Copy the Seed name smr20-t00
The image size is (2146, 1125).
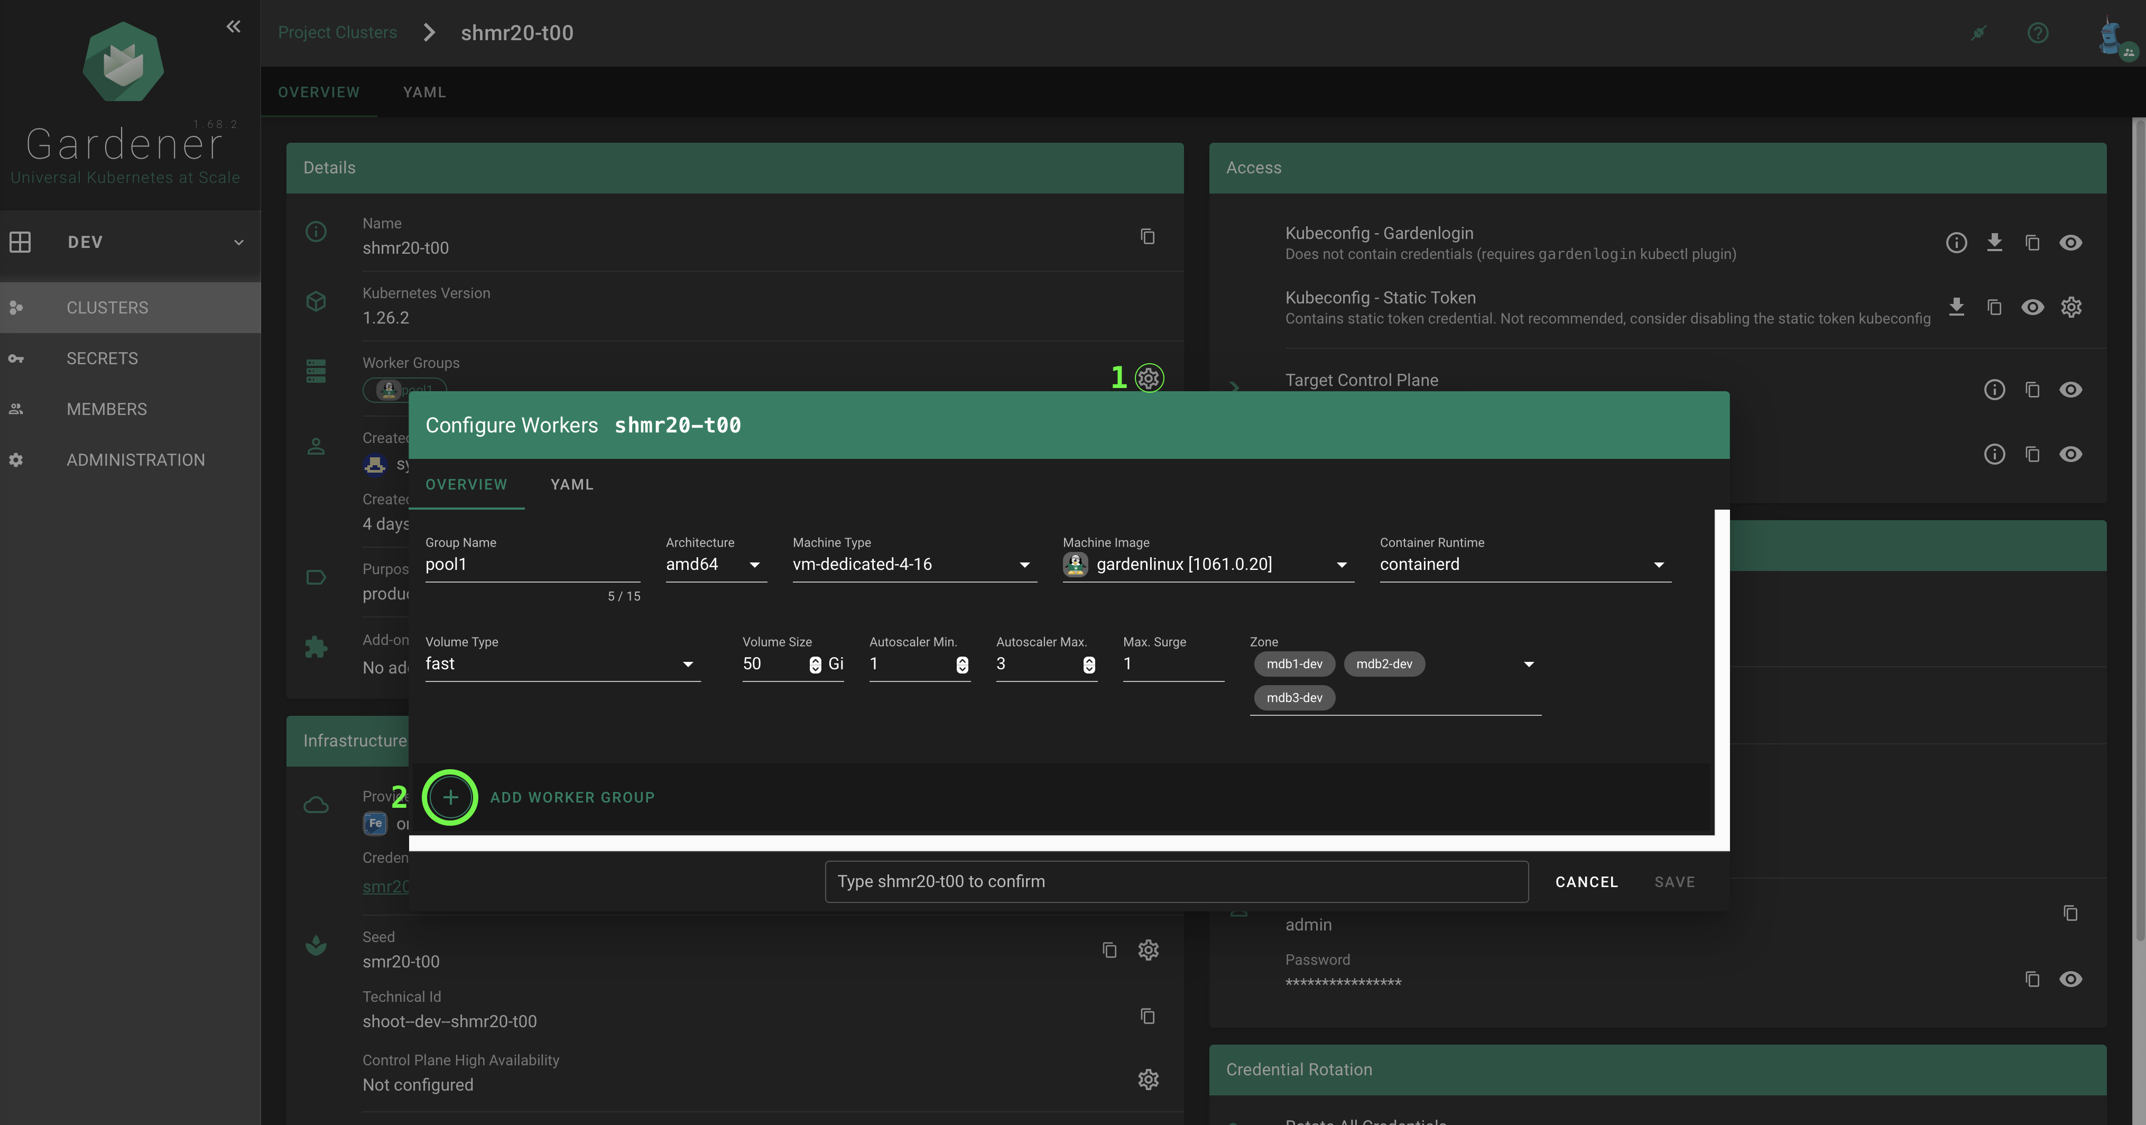coord(1109,950)
